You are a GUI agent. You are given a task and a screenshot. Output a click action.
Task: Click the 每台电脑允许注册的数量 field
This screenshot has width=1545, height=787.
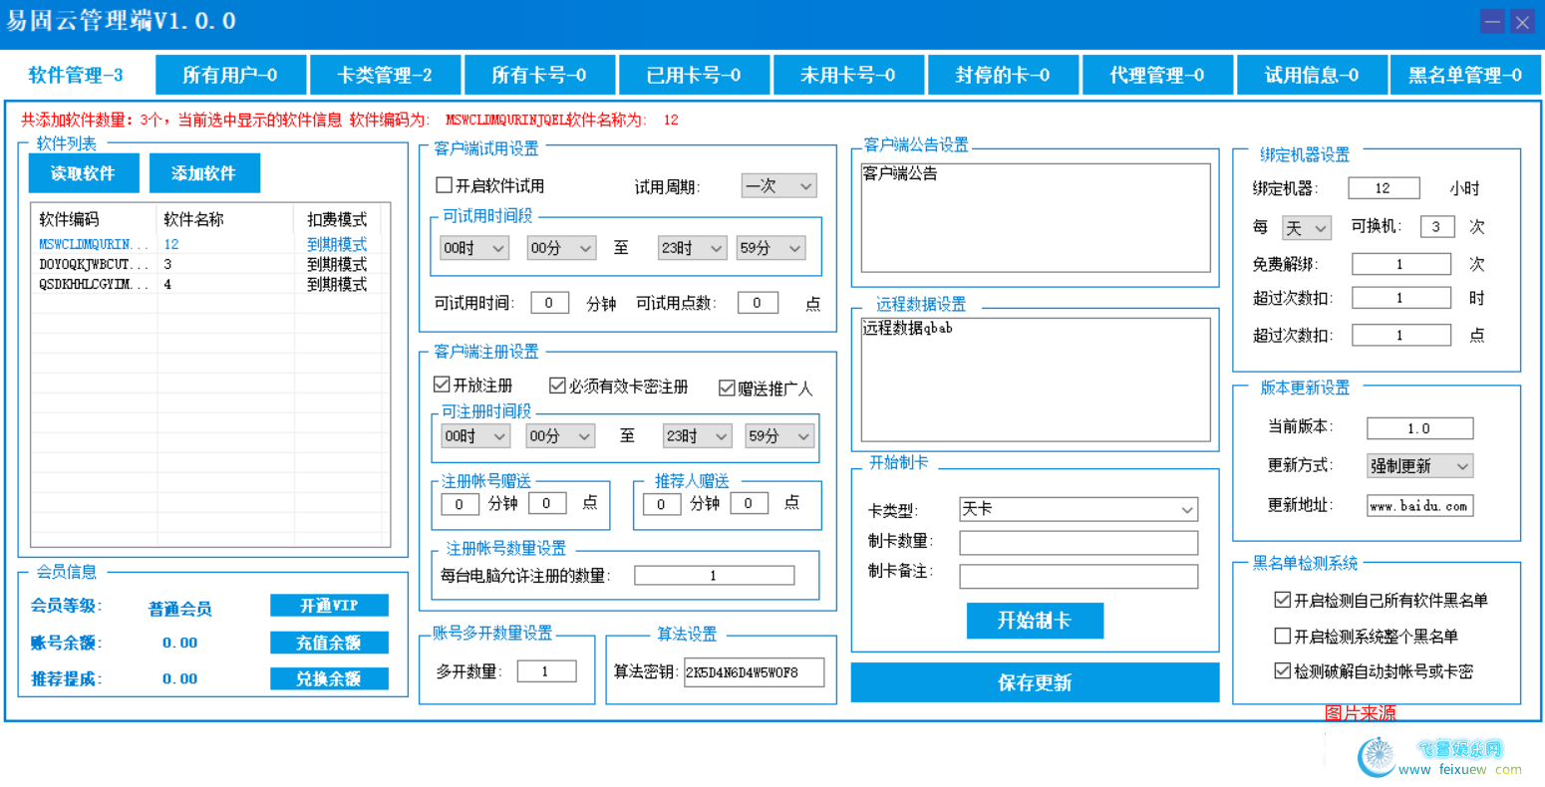(714, 576)
